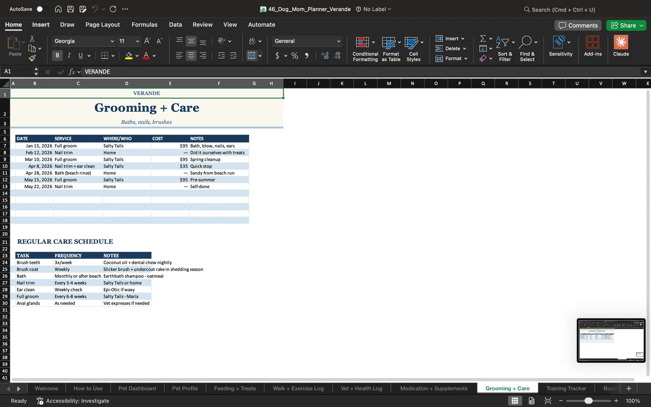Align text to middle vertically
Viewport: 651px width, 407px height.
[191, 41]
